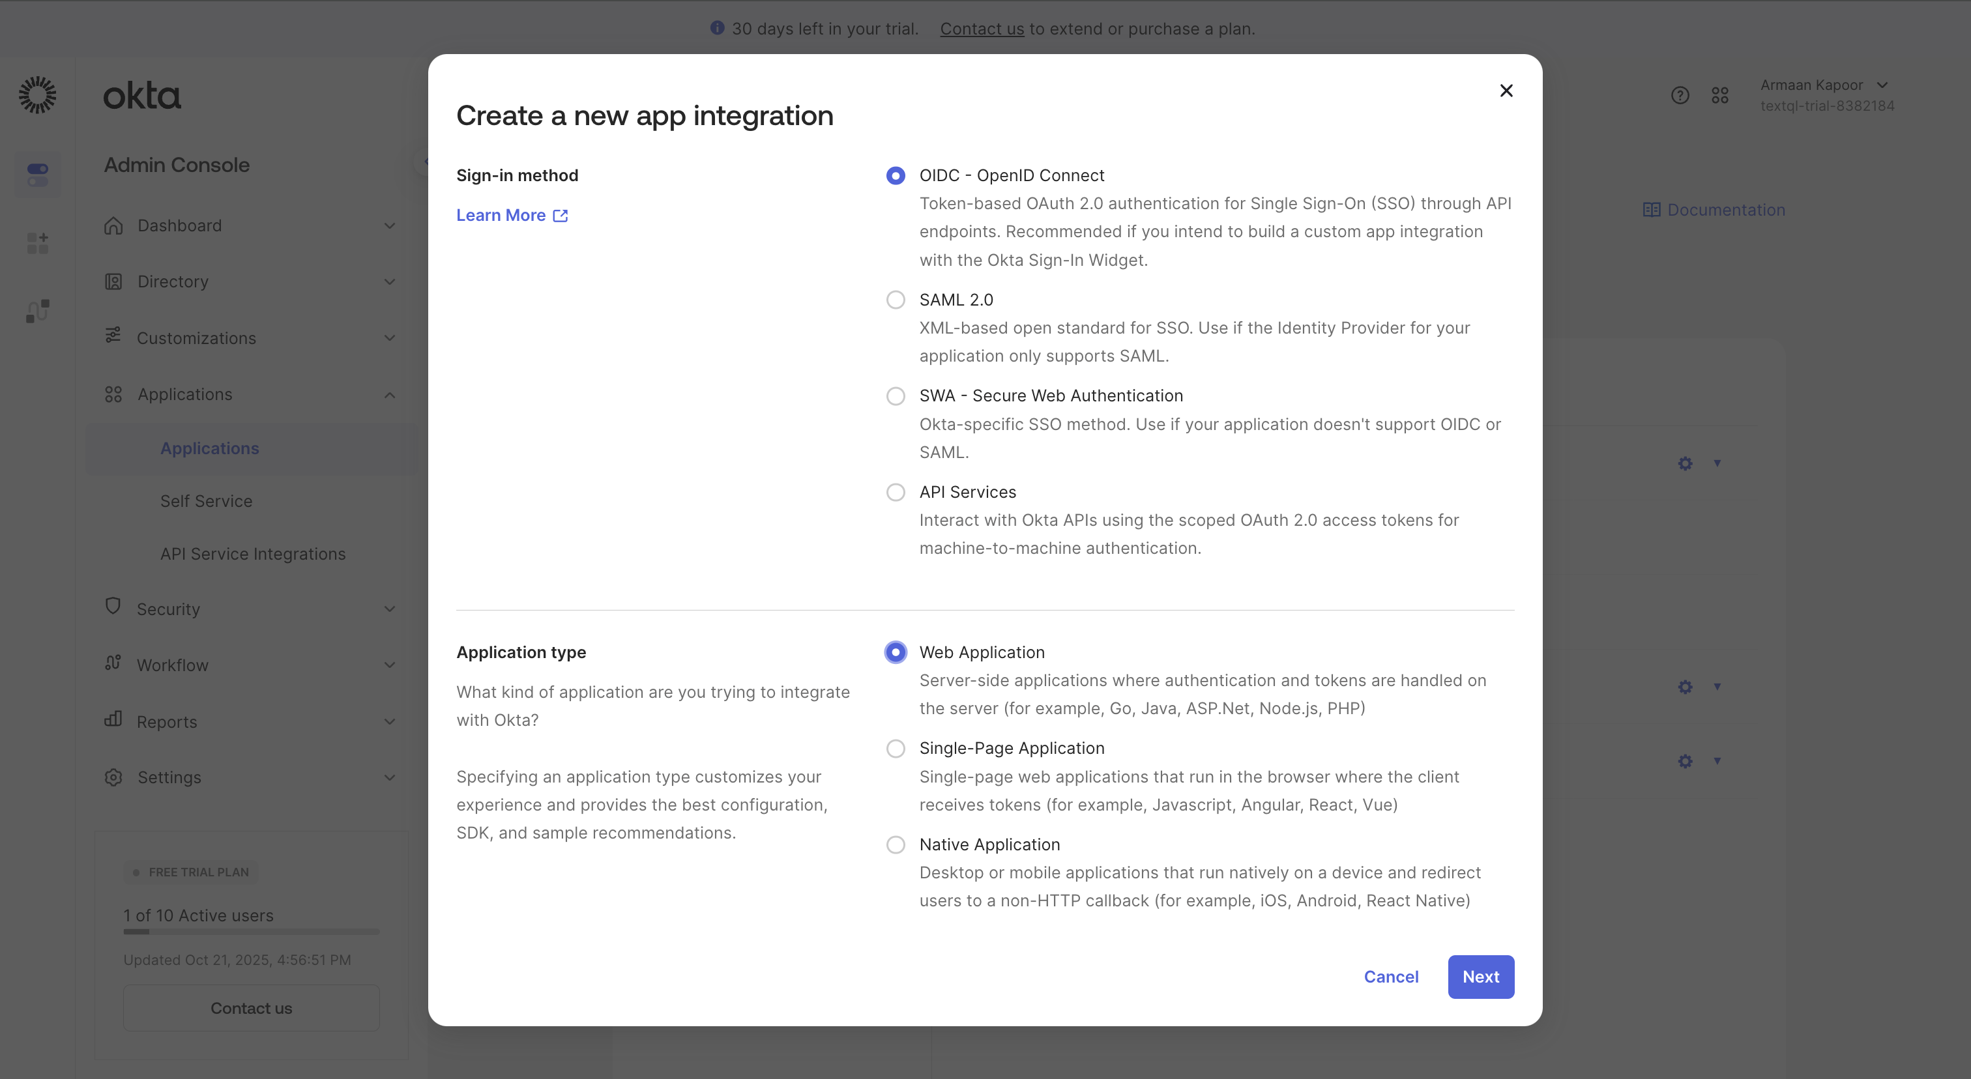1971x1079 pixels.
Task: Click the active users progress bar
Action: pyautogui.click(x=251, y=931)
